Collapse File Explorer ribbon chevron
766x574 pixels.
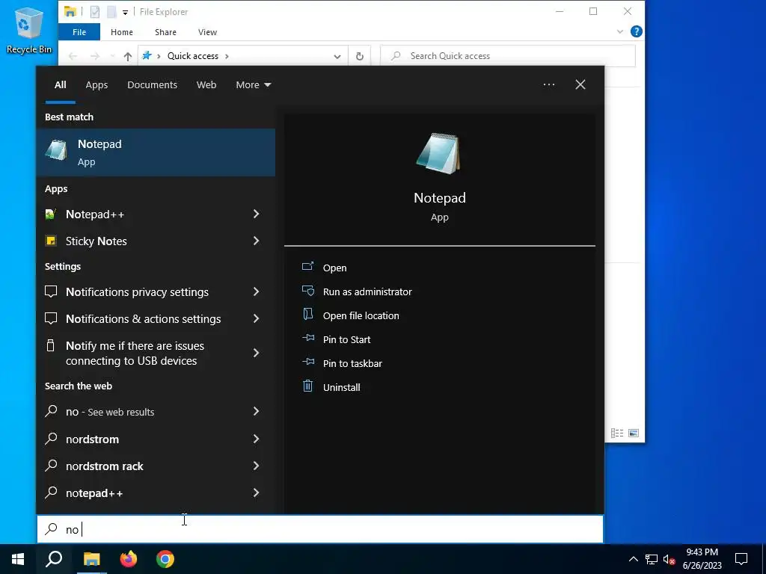point(620,31)
